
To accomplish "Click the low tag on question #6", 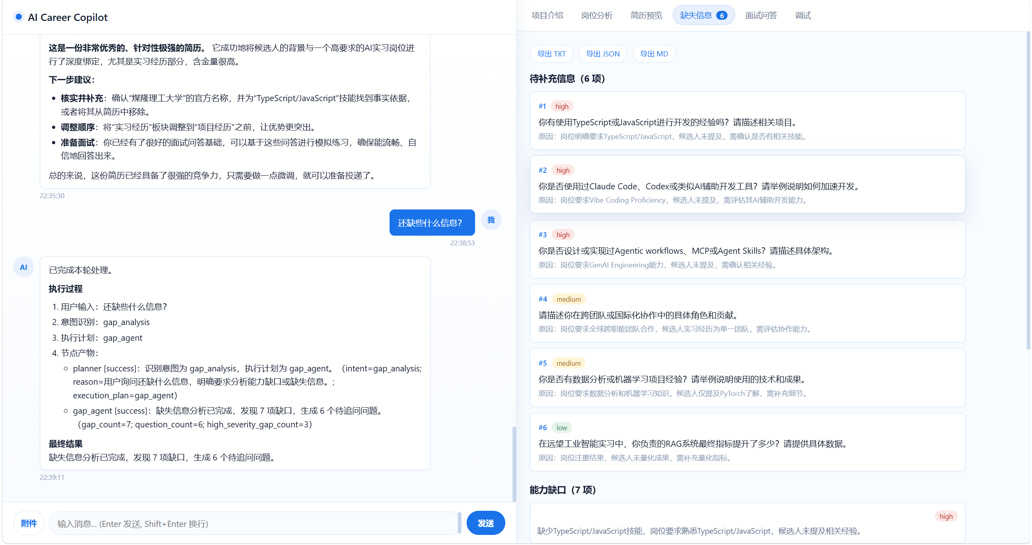I will (x=561, y=428).
